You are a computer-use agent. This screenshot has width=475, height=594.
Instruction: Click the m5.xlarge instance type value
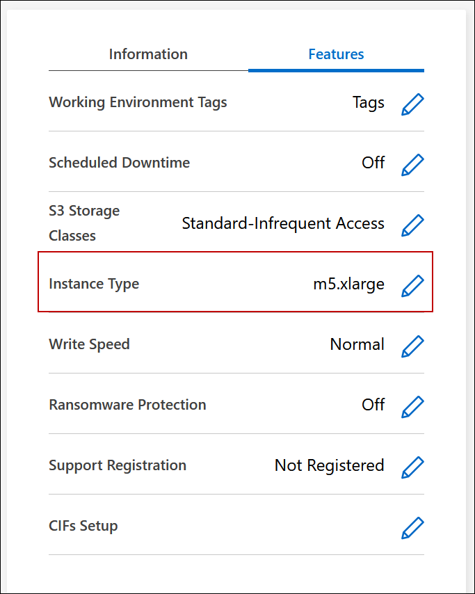click(x=348, y=284)
